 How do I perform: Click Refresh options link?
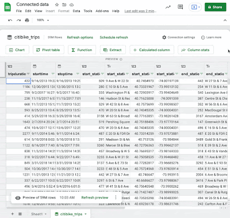click(80, 37)
